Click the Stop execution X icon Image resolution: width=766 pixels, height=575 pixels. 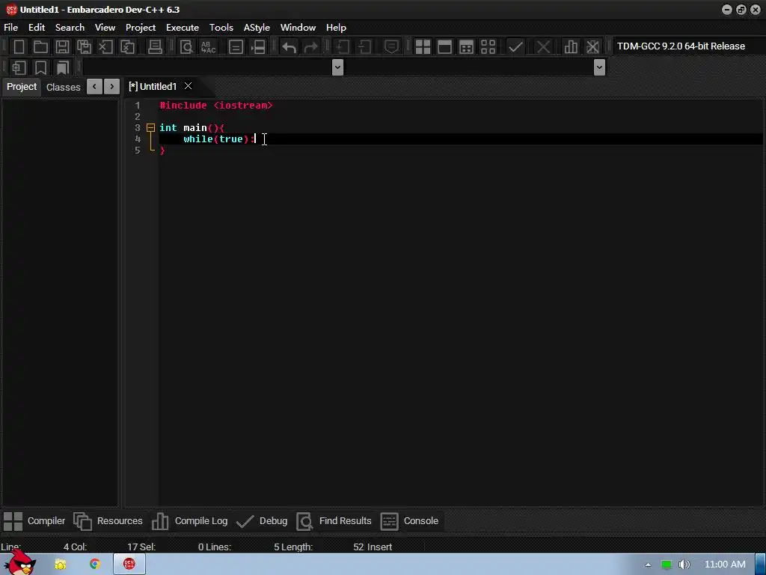click(543, 47)
